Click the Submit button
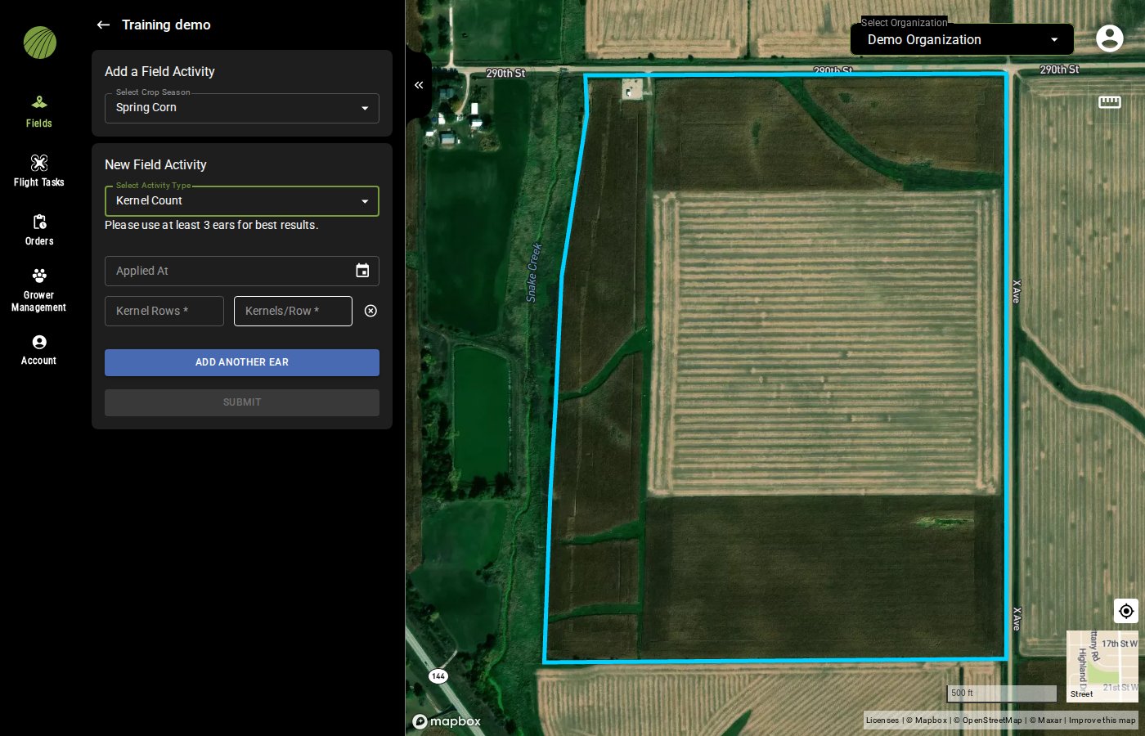 point(242,402)
